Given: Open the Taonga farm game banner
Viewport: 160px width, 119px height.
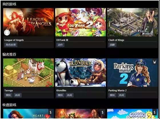Looking at the screenshot, I should point(29,73).
